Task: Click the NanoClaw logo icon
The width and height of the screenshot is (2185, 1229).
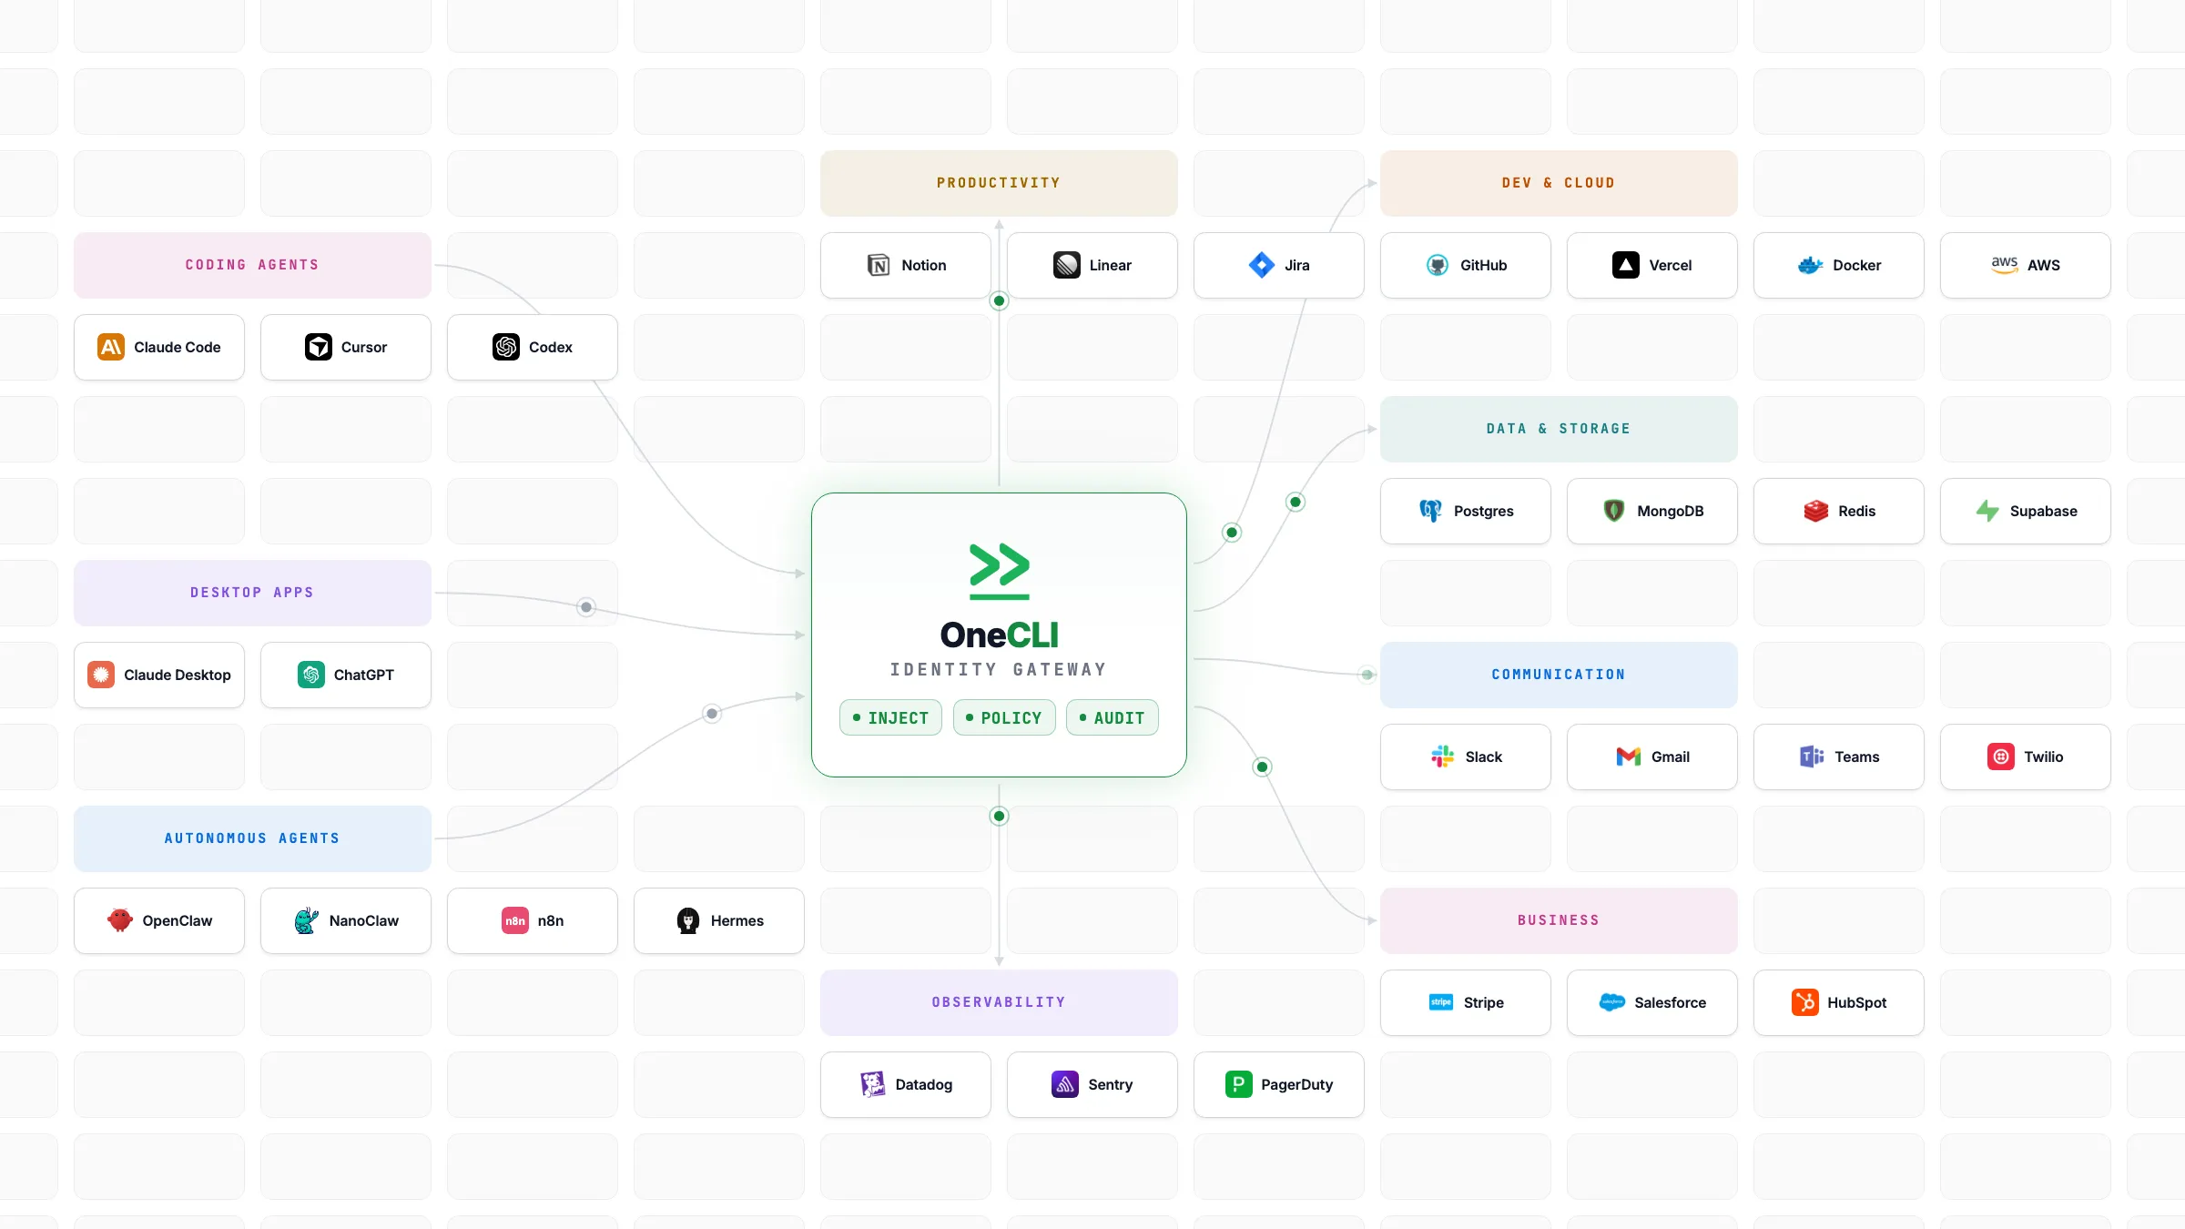Action: coord(307,920)
